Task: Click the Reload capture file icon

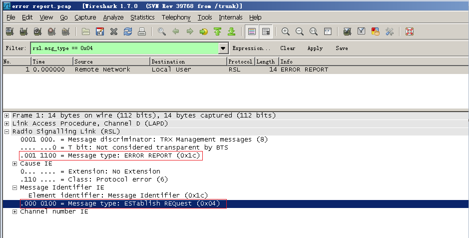Action: [x=128, y=31]
